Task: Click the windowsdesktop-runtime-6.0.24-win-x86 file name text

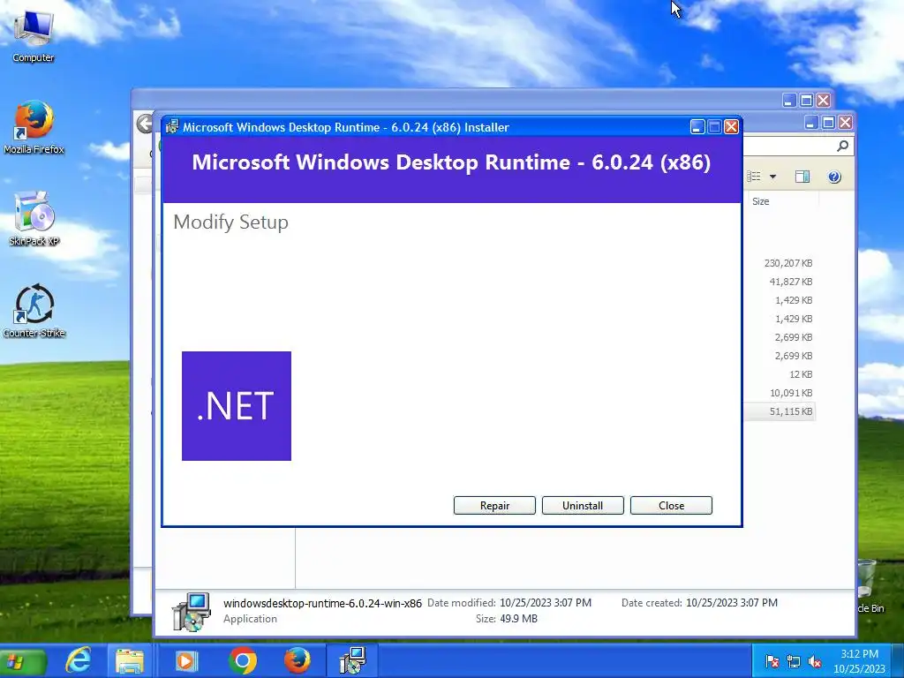Action: [322, 603]
